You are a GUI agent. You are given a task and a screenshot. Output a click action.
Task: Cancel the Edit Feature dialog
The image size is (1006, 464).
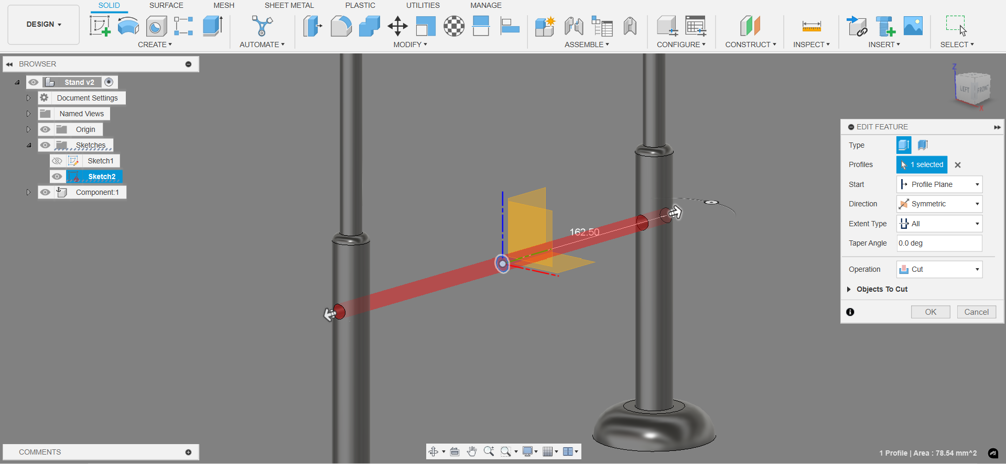(x=976, y=312)
